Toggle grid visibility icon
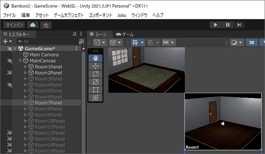The image size is (265, 154). point(135,42)
